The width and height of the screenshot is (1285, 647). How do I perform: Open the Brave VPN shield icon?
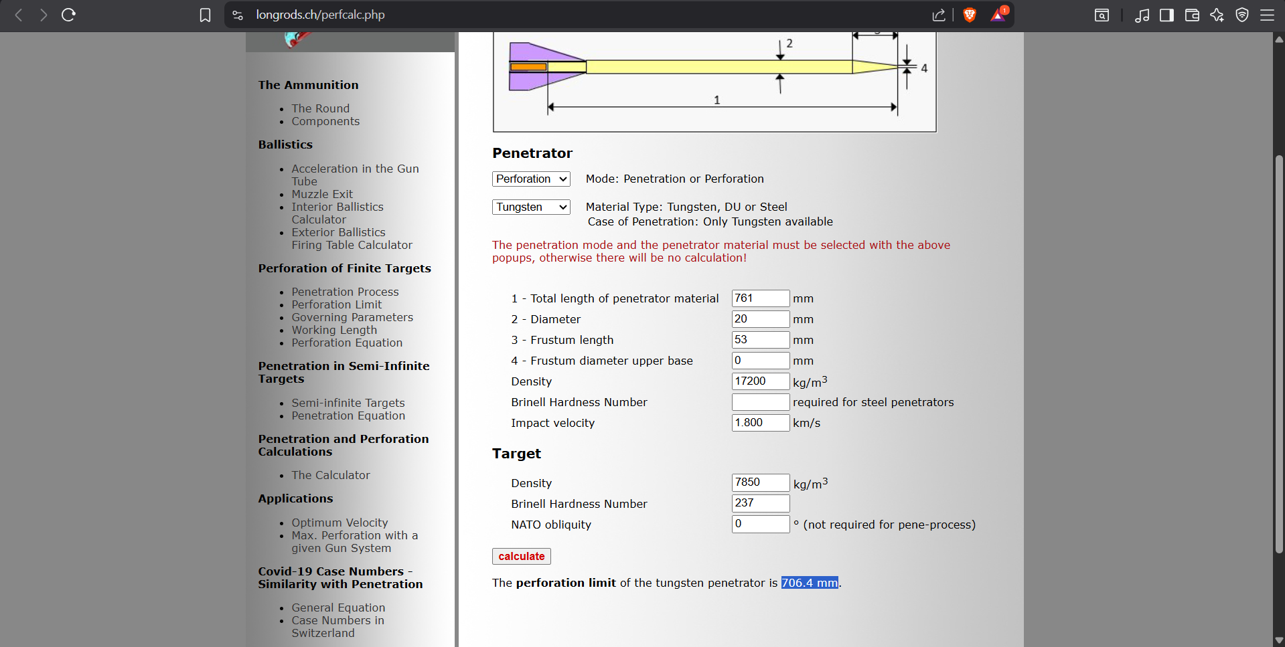coord(1242,15)
